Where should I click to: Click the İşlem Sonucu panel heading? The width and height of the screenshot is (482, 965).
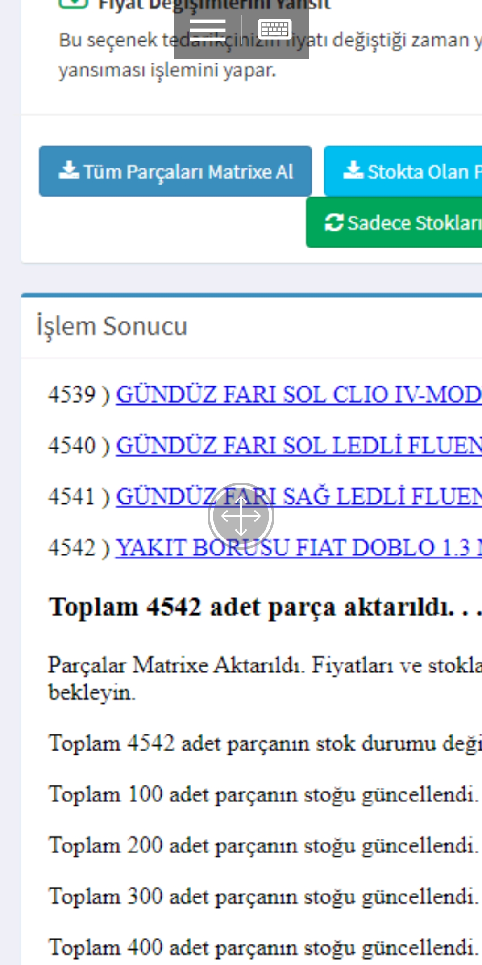click(x=112, y=326)
